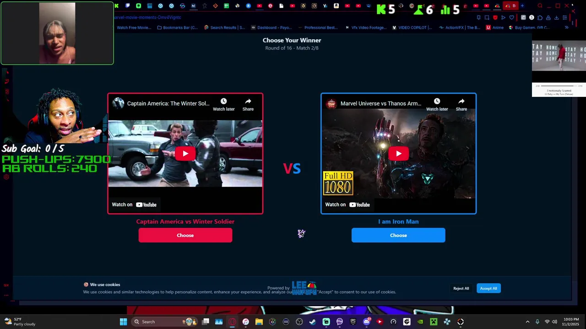The width and height of the screenshot is (586, 329).
Task: Click Watch later on Thanos Army video
Action: 437,105
